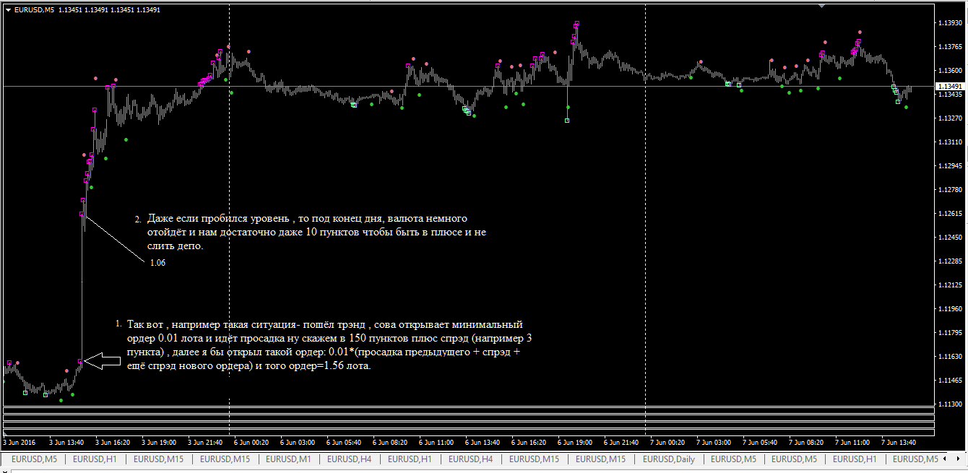The width and height of the screenshot is (968, 473).
Task: Click the 6 Jun 08:20 time label
Action: tap(390, 442)
